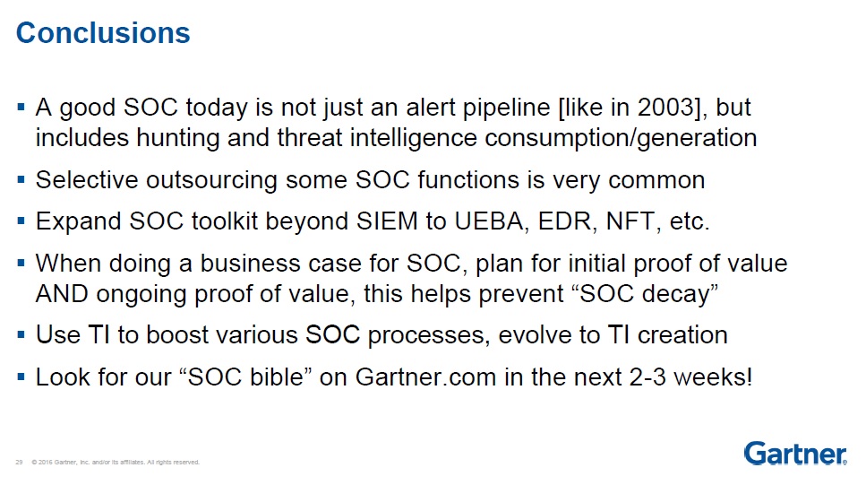This screenshot has height=485, width=866.
Task: Click the text "evolve to TI creation"
Action: (x=613, y=335)
